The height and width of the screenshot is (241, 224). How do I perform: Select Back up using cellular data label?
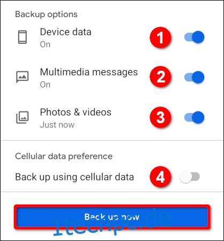(74, 177)
